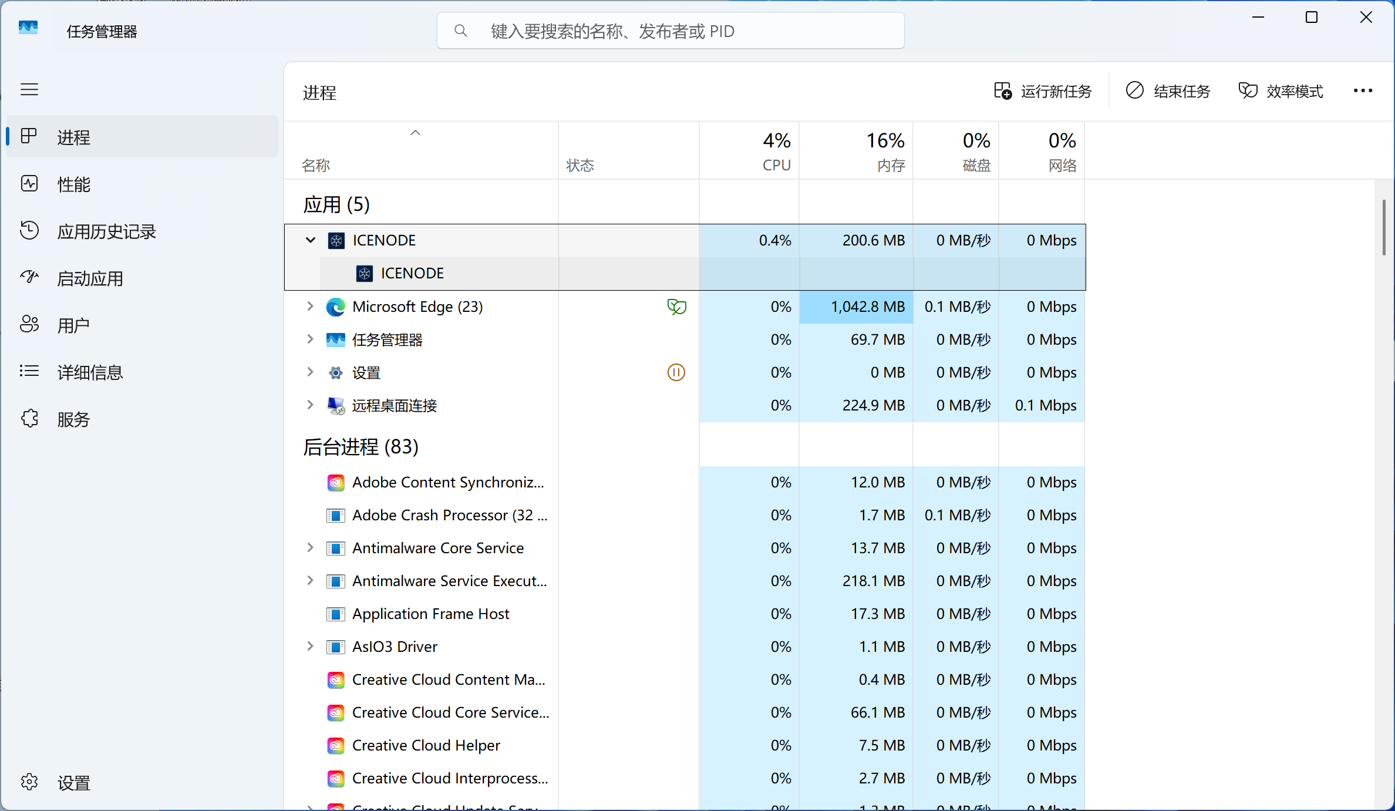Expand Antimalware Core Service entry

click(x=311, y=547)
